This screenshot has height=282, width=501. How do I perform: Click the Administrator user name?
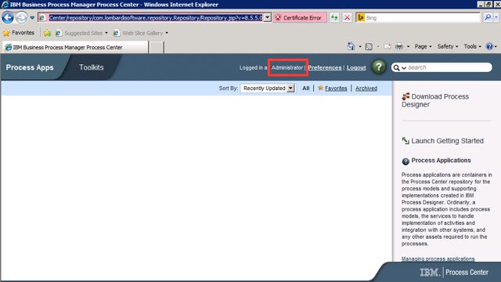point(287,68)
